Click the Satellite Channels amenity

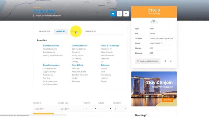pyautogui.click(x=107, y=55)
